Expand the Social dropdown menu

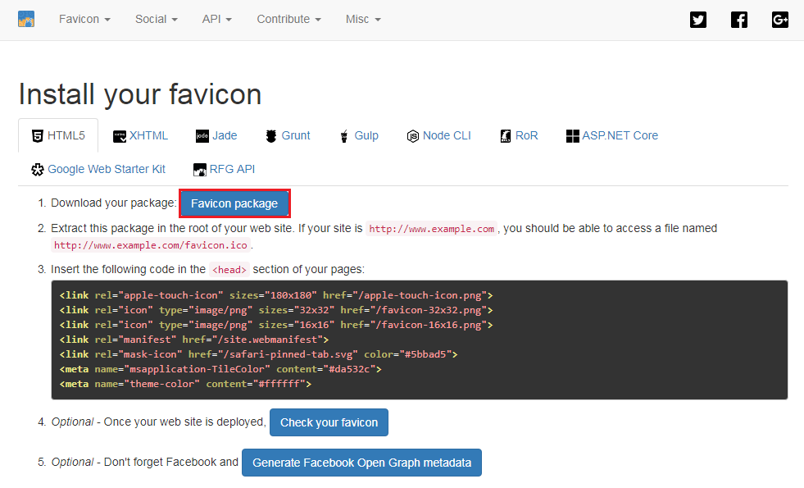point(157,19)
